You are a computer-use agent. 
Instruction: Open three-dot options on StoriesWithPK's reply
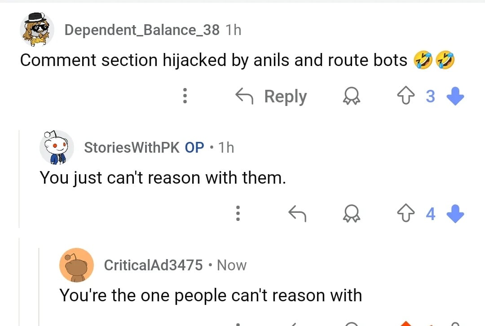[238, 214]
